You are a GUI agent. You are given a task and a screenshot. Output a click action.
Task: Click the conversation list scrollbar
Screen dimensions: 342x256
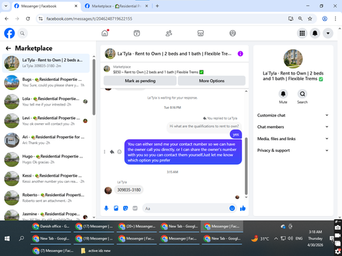click(94, 87)
